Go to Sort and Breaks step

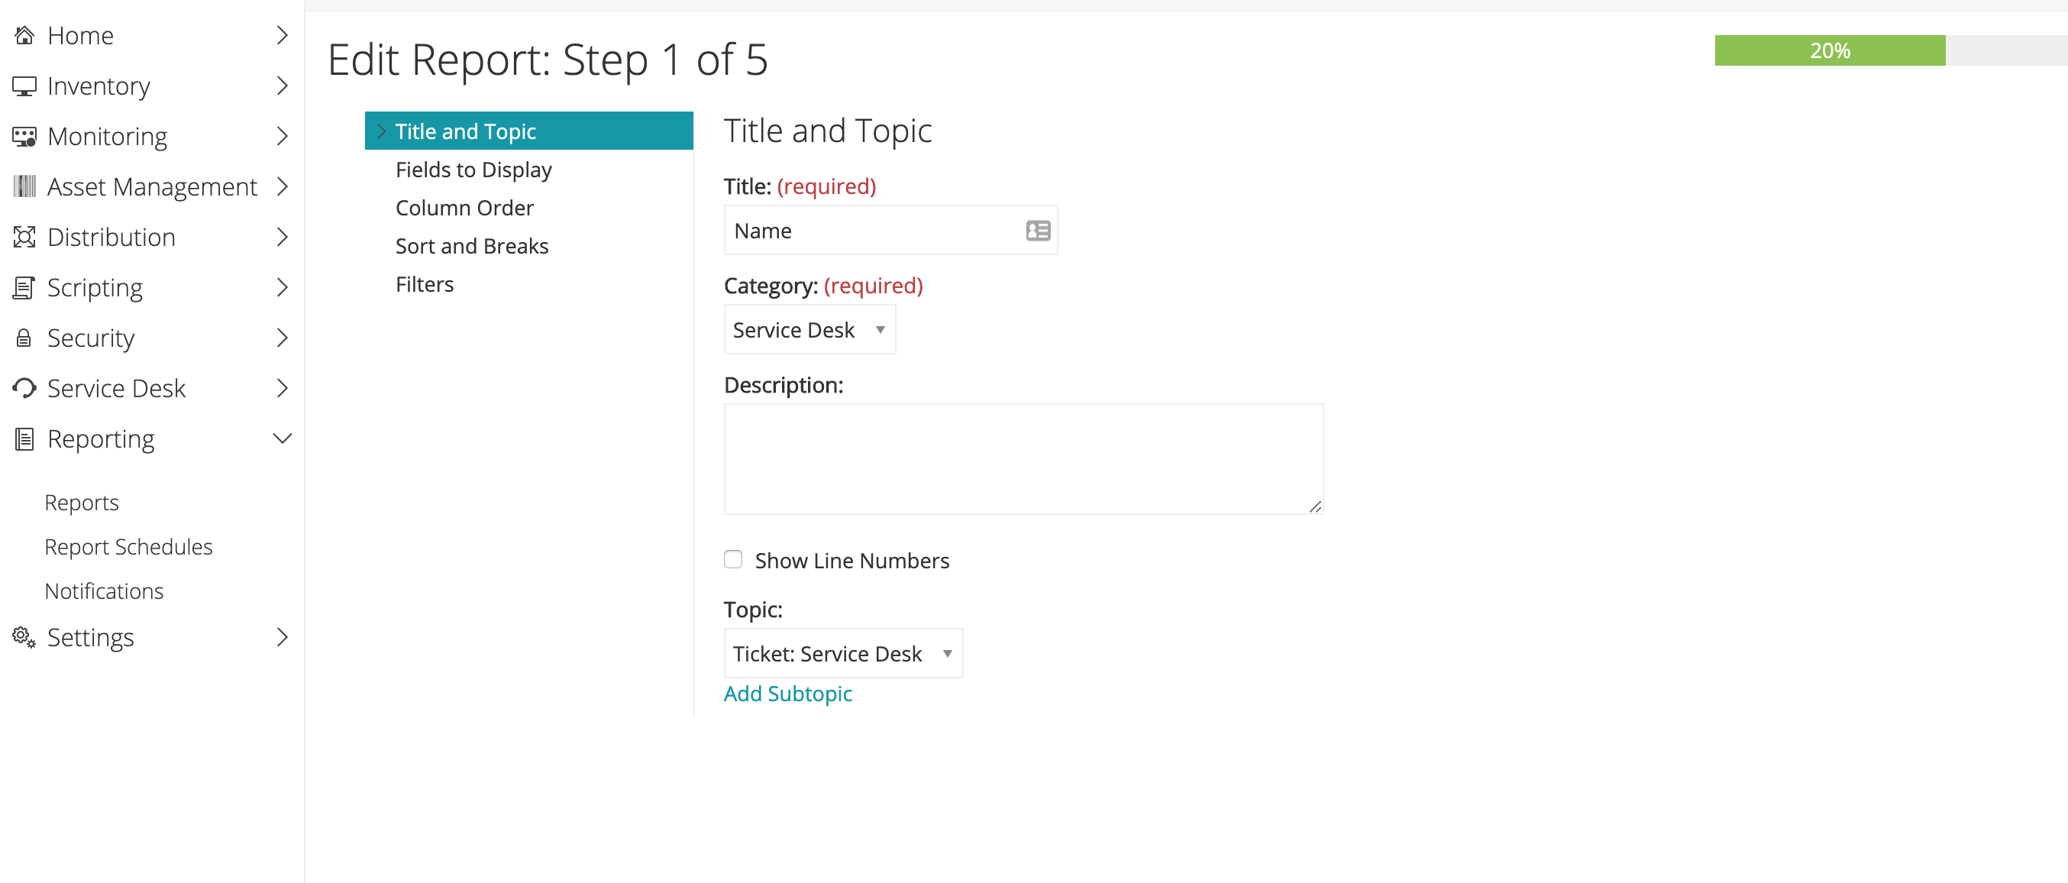[x=472, y=246]
